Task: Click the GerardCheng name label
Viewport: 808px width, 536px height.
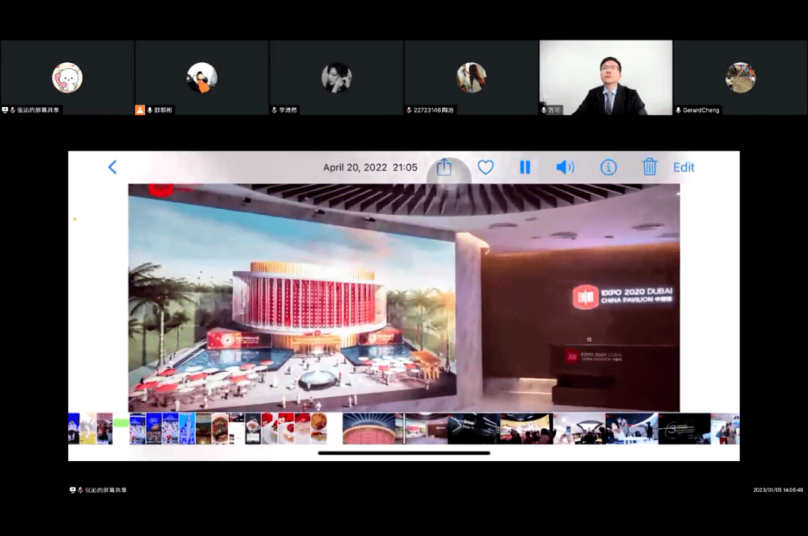Action: coord(701,110)
